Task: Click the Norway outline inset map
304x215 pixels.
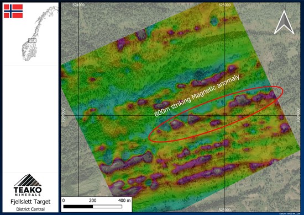Action: tap(39, 34)
